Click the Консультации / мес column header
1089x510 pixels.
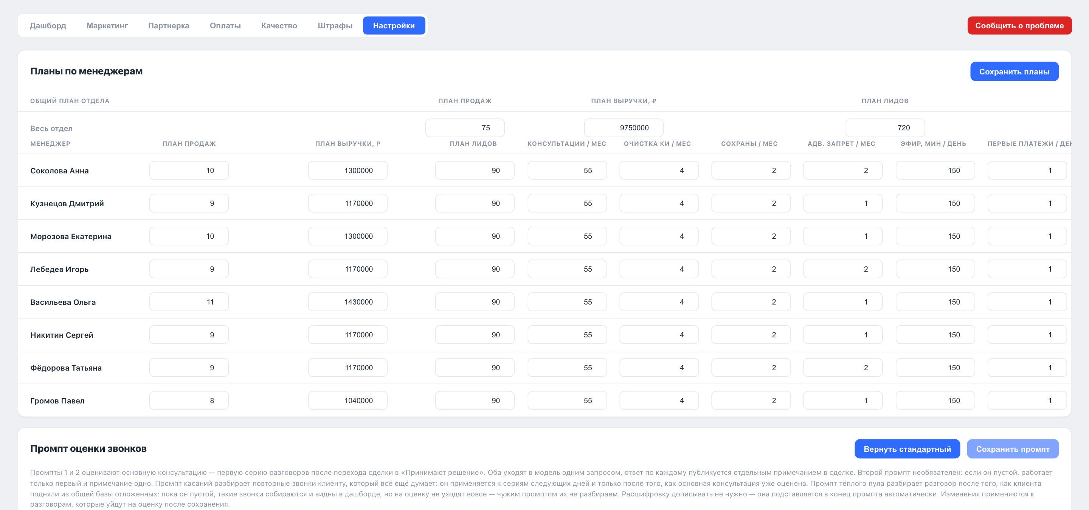pos(566,144)
